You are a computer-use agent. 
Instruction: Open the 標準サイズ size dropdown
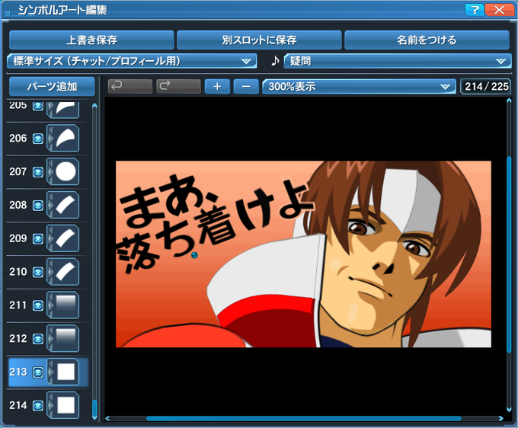pyautogui.click(x=132, y=61)
